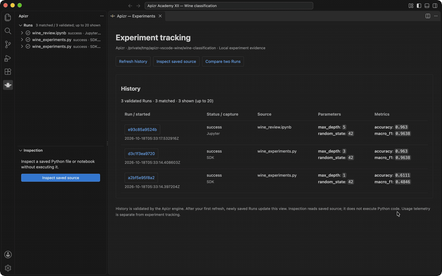Click the blue Inspect saved source sidebar button
The width and height of the screenshot is (442, 276).
(60, 178)
